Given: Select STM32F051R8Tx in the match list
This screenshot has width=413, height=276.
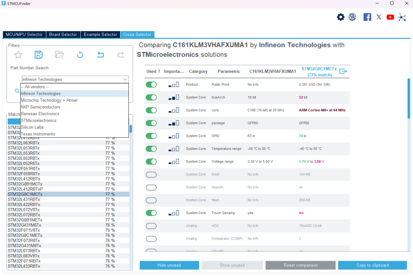Looking at the screenshot, I should (68, 169).
